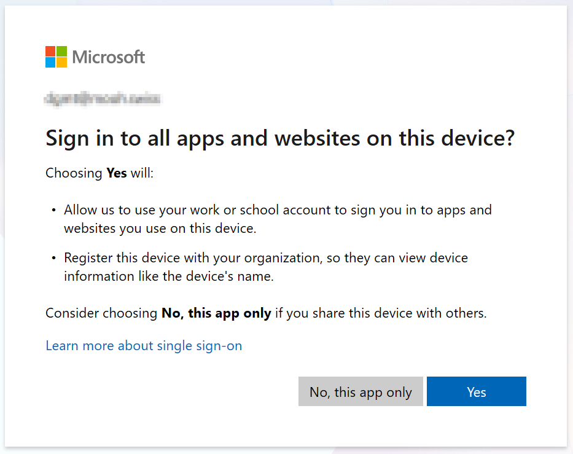Open the "Learn more about single sign-on" link
This screenshot has height=454, width=573.
(144, 346)
